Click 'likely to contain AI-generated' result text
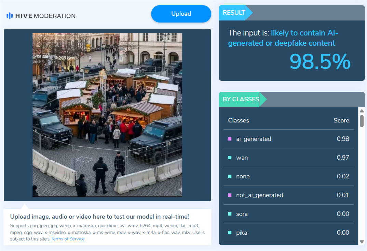Image resolution: width=367 pixels, height=251 pixels. pos(283,38)
